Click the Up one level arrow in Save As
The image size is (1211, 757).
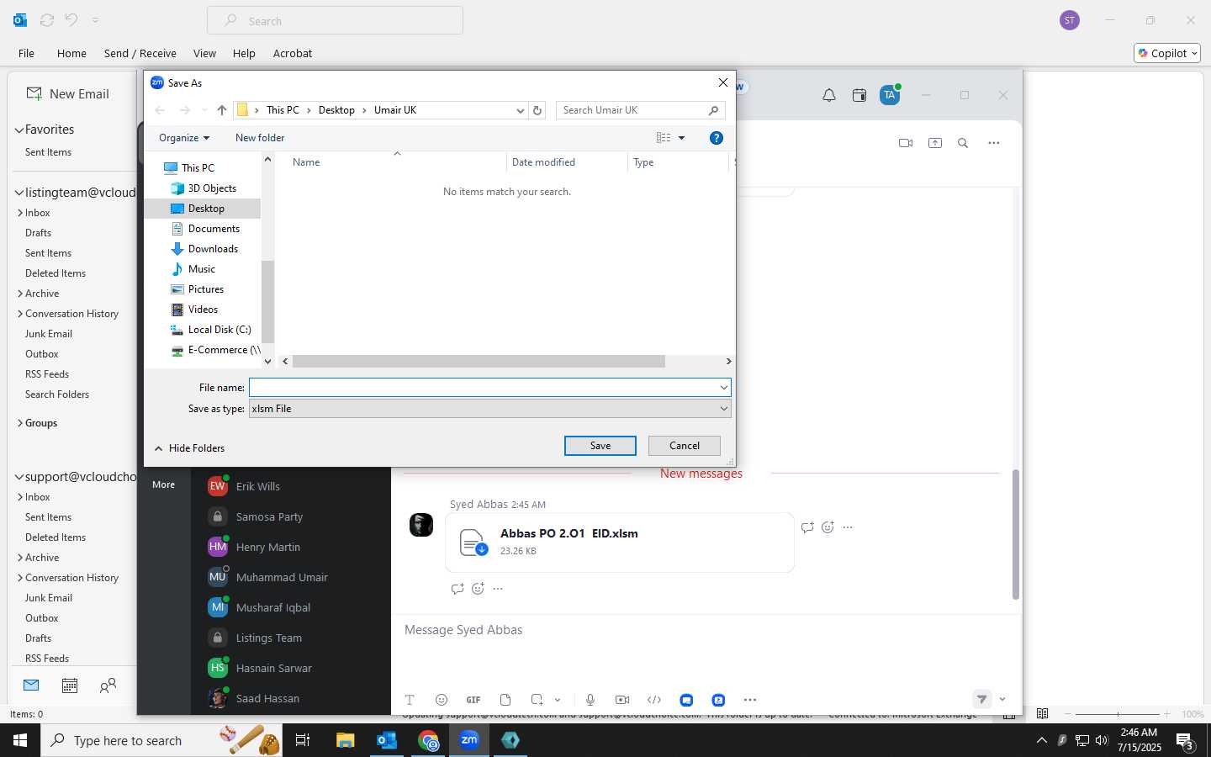[222, 110]
